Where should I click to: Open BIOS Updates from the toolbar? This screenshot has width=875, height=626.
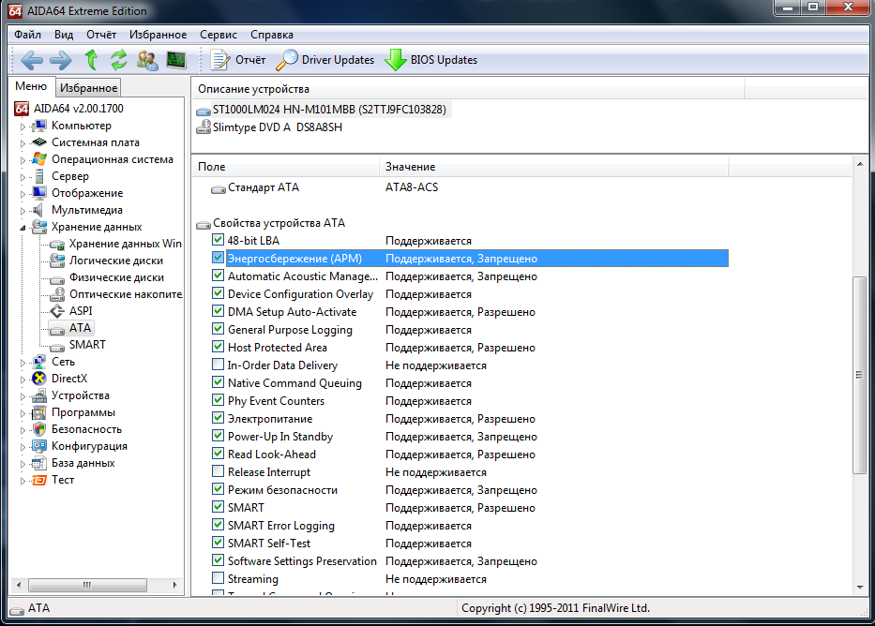(430, 60)
